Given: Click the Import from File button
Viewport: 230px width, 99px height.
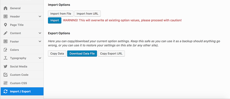Looking at the screenshot, I should [61, 13].
